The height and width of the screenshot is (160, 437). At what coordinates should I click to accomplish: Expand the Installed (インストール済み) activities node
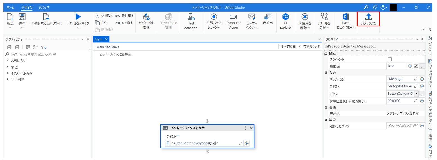coord(7,73)
